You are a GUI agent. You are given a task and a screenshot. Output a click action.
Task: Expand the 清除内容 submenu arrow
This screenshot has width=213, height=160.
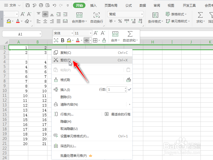coord(130,104)
